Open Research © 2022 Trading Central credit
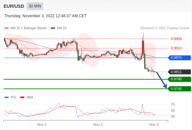This screenshot has height=130, width=192. (165, 28)
